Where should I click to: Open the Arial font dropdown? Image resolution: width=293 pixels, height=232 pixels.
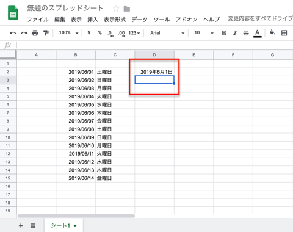(167, 33)
